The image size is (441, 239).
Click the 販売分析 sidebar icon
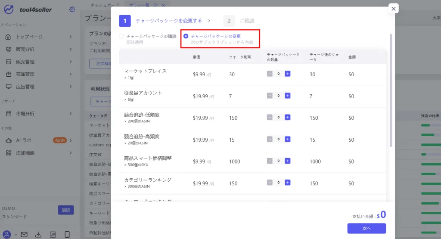[x=9, y=49]
